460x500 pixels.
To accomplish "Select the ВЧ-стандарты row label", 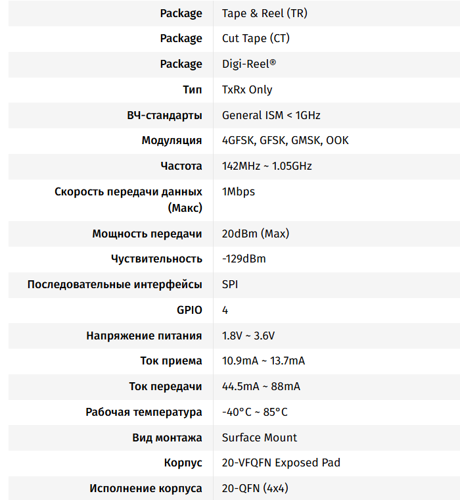I will click(164, 115).
